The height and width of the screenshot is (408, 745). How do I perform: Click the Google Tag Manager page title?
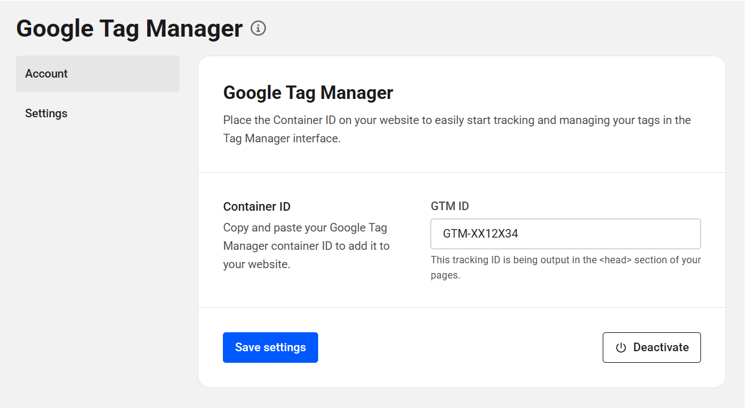(x=129, y=29)
